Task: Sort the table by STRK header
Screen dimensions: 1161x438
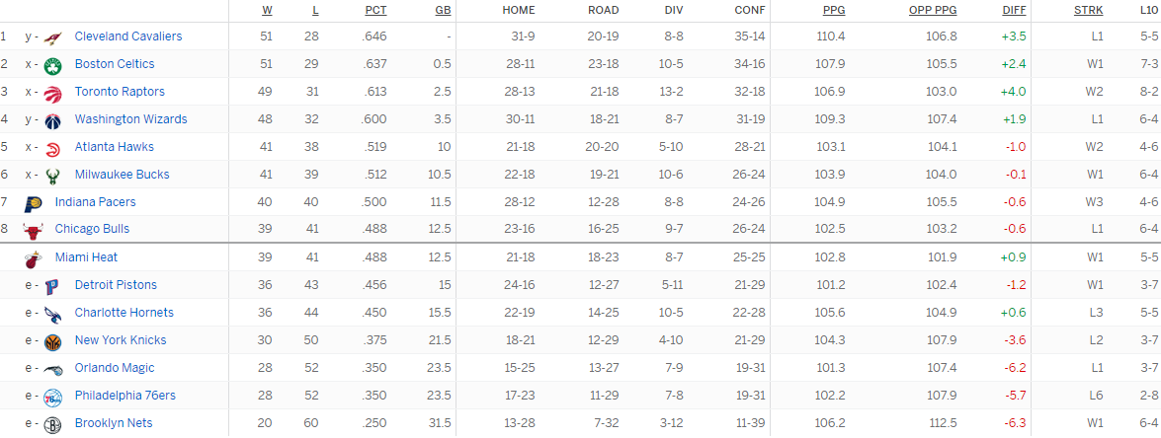Action: [1089, 10]
